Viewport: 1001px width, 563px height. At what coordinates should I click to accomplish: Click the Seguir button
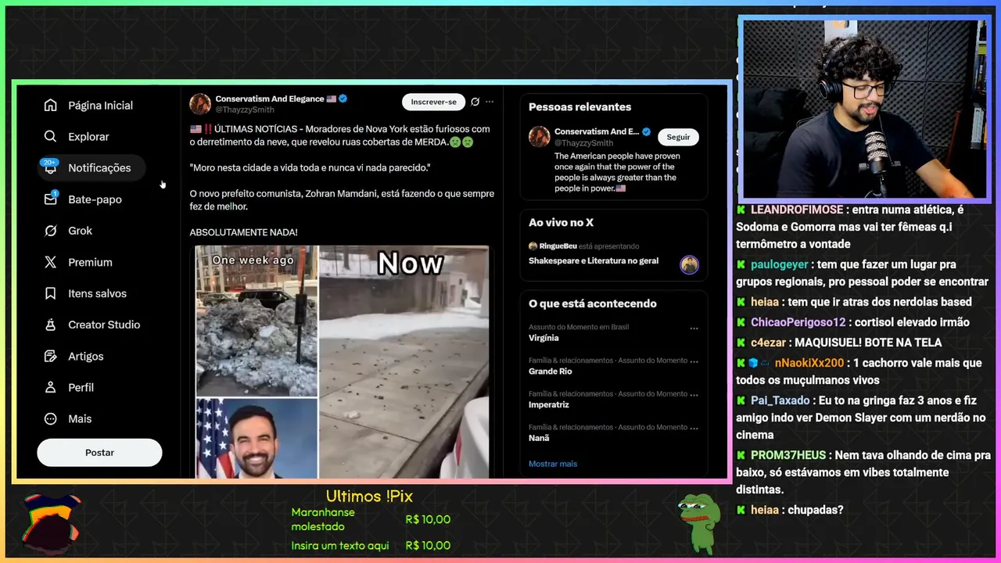[678, 137]
